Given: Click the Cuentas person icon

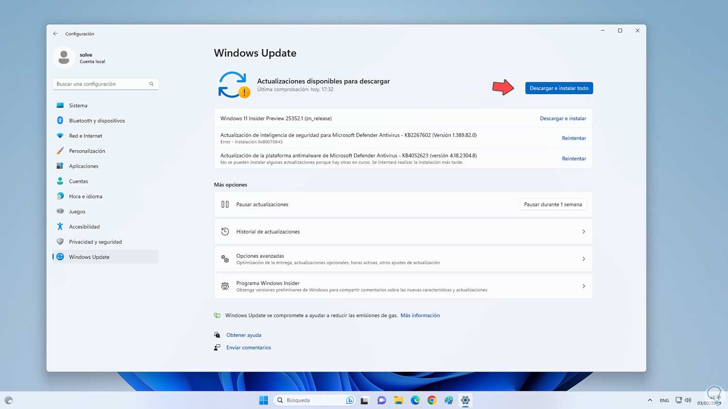Looking at the screenshot, I should click(60, 181).
